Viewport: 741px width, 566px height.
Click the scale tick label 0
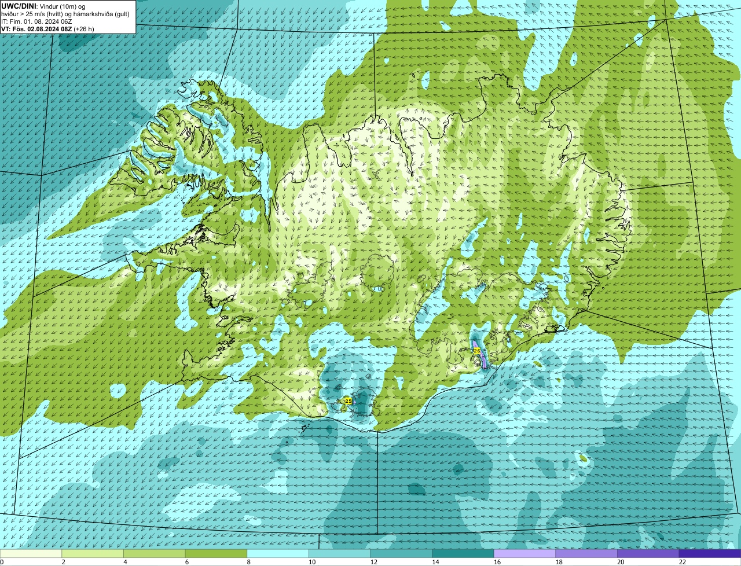coord(2,562)
